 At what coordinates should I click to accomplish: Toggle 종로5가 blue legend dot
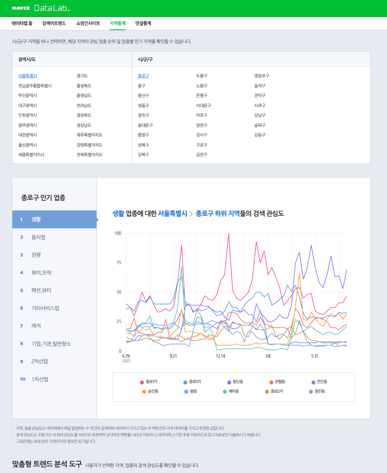click(185, 382)
